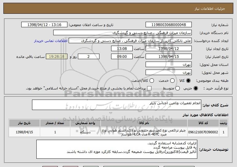Viewport: 237px width, 167px height.
Task: Click the واحد شمارش column header
Action: 85,123
